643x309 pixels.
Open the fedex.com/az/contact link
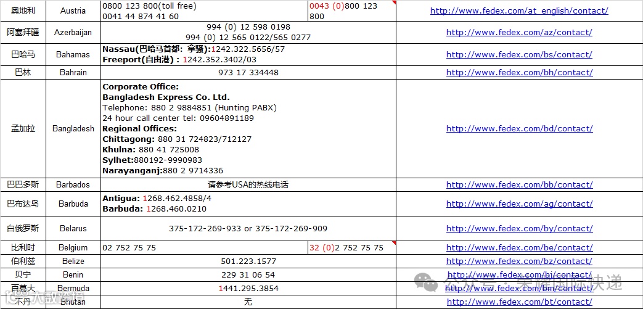(x=519, y=33)
